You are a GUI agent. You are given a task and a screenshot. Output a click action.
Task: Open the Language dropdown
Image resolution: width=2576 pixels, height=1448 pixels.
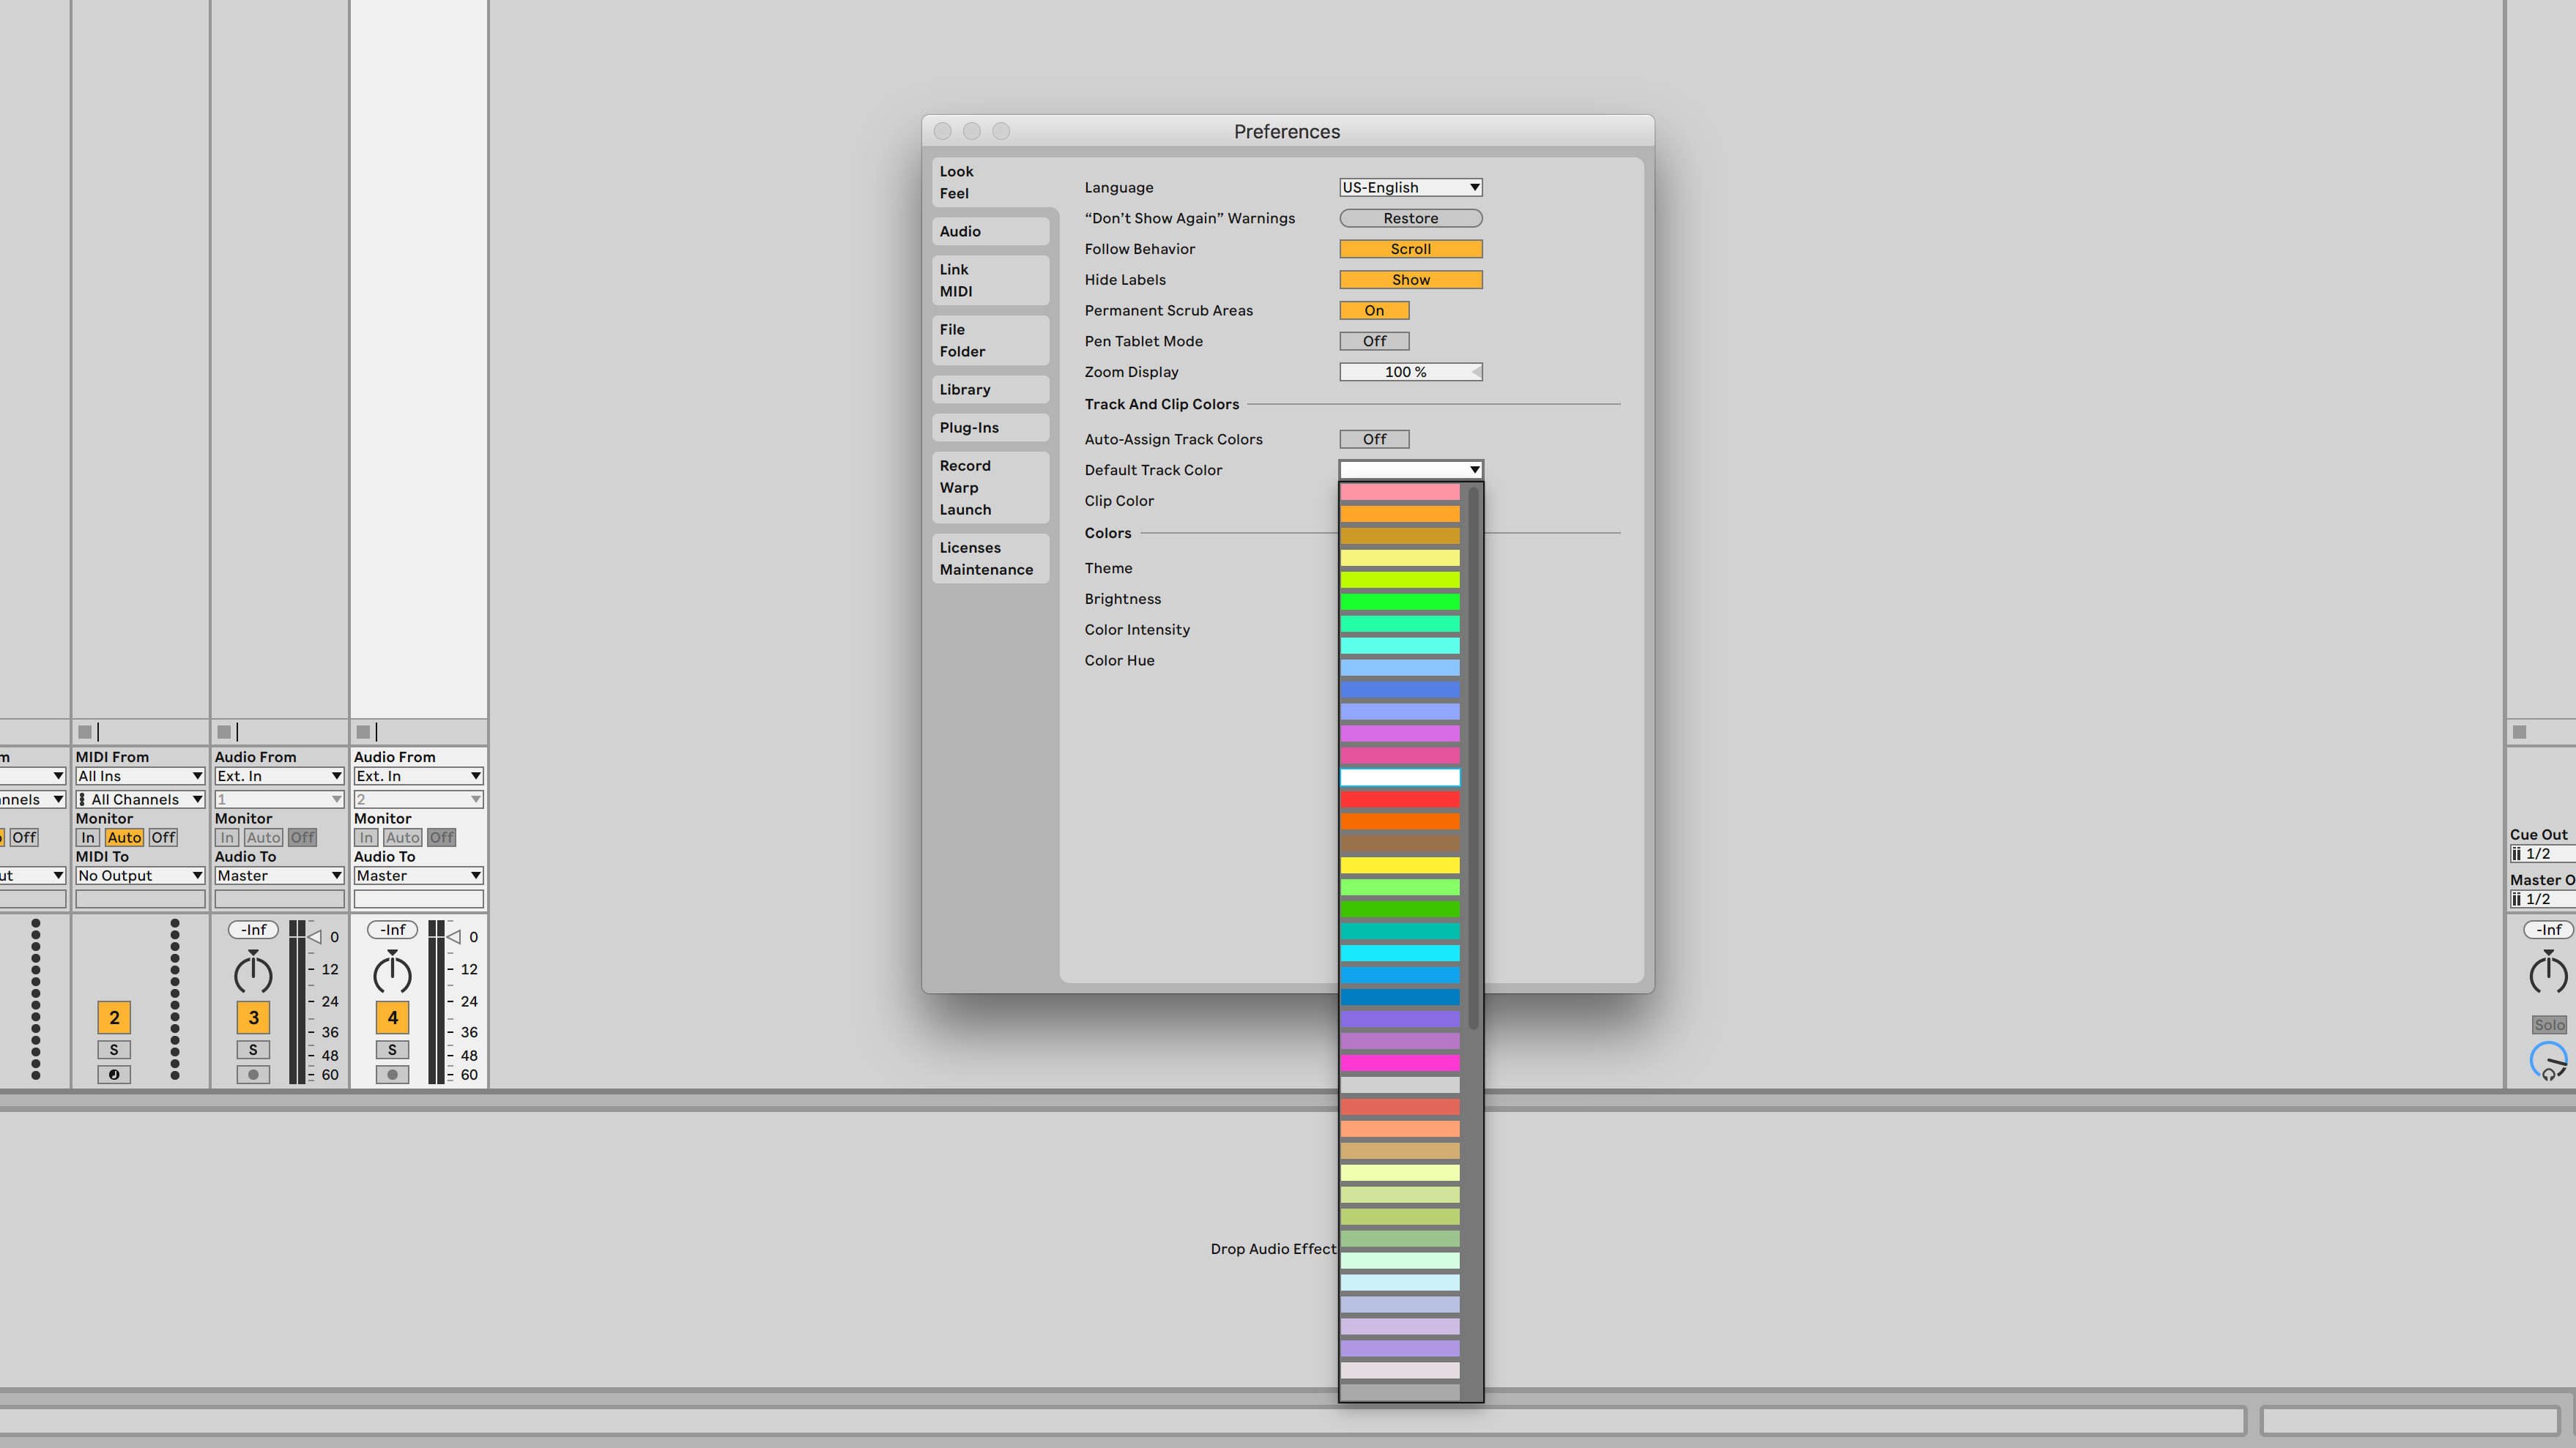pyautogui.click(x=1410, y=187)
